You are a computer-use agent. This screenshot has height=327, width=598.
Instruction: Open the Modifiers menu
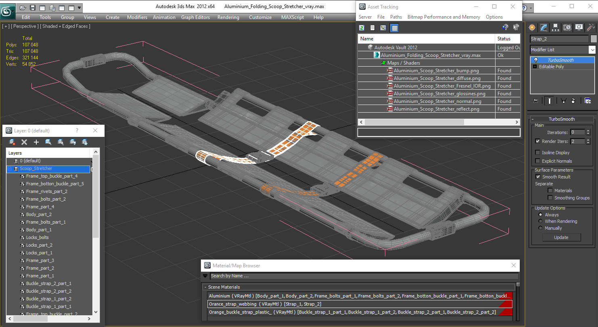point(137,17)
